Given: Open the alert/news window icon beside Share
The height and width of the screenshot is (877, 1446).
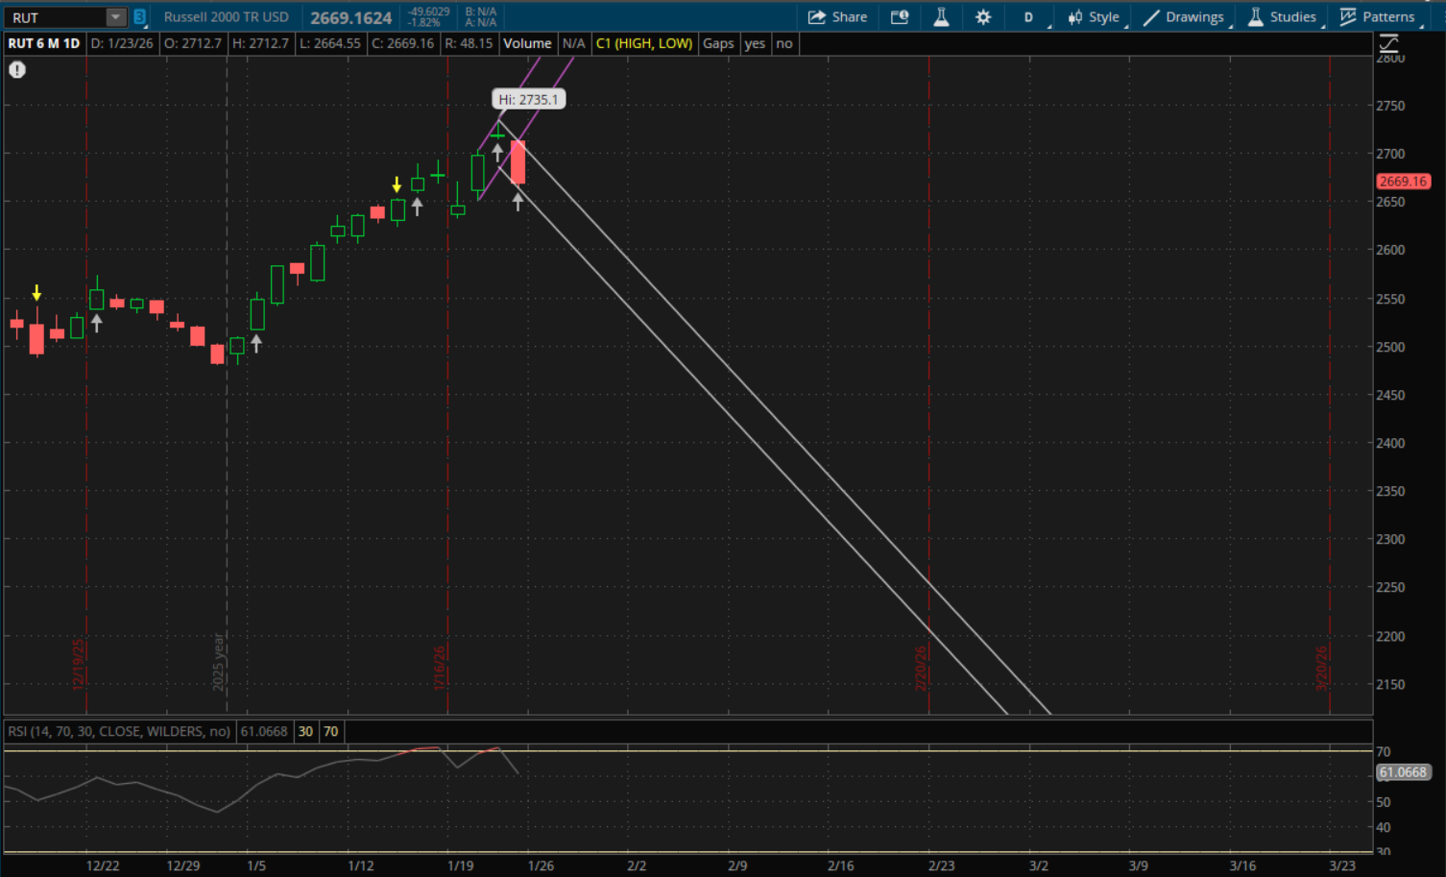Looking at the screenshot, I should click(x=899, y=17).
